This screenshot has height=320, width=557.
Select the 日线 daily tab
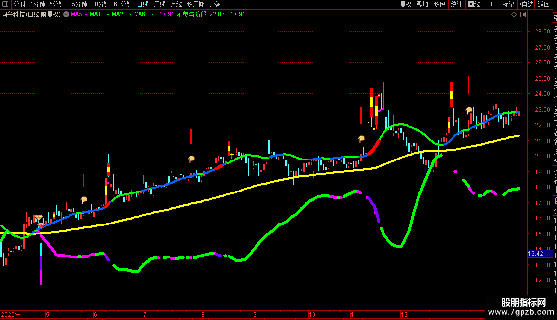(143, 4)
